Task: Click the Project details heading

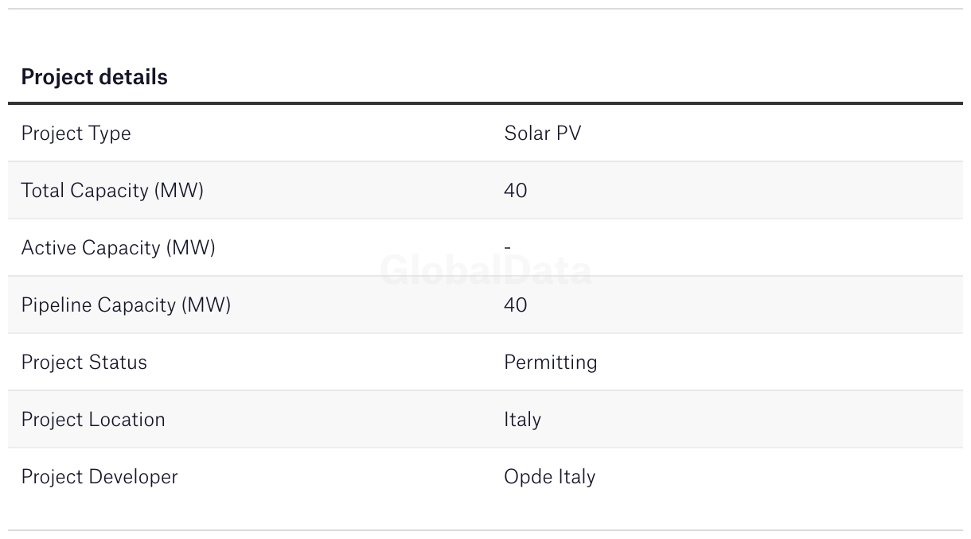Action: pos(94,77)
